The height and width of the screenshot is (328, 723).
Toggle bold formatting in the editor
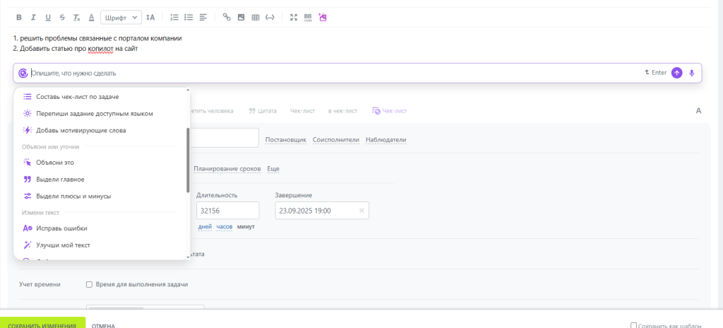pos(18,17)
